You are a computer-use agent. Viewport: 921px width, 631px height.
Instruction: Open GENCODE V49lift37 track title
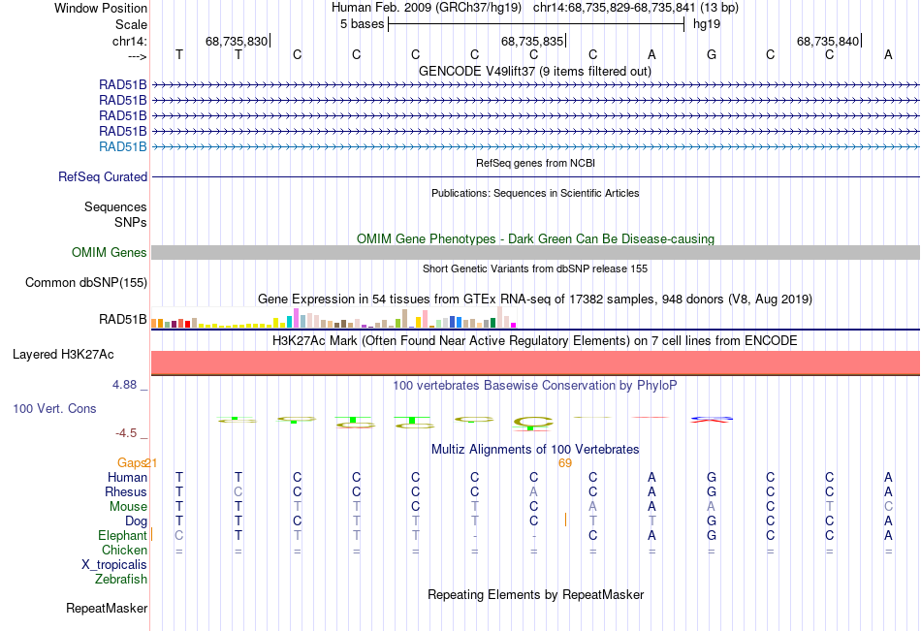coord(534,71)
